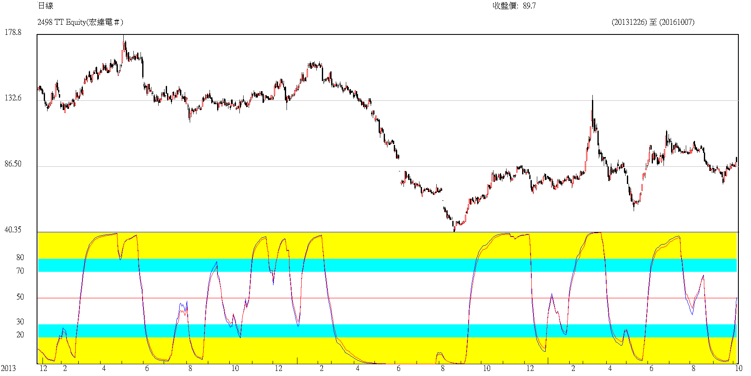This screenshot has width=751, height=376.
Task: Click the rightmost 10 month label on time axis
Action: tap(738, 368)
